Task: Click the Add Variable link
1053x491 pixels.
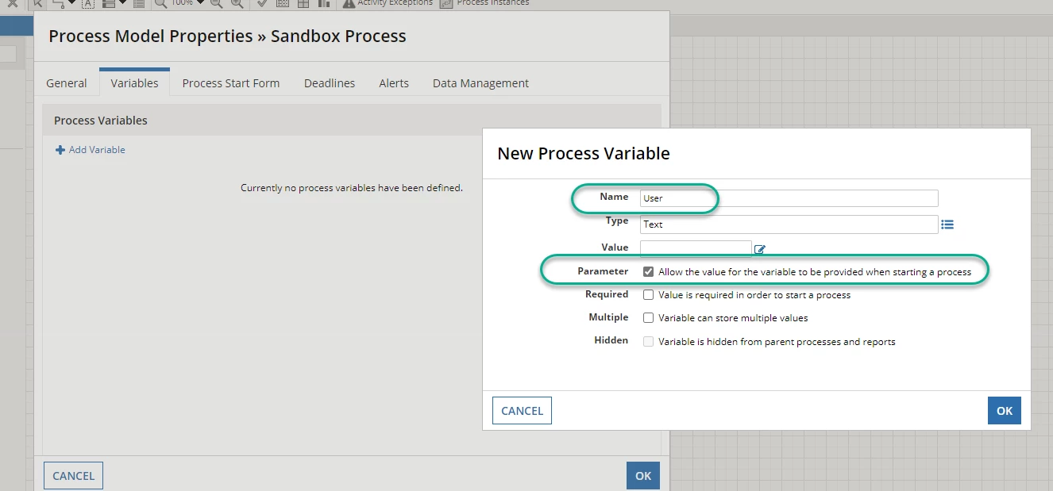Action: point(91,150)
